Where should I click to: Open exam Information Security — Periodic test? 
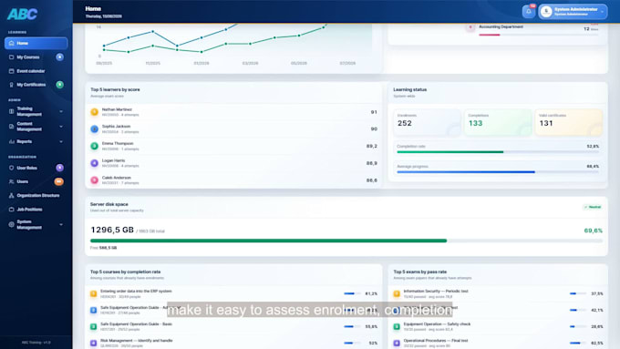(498, 293)
